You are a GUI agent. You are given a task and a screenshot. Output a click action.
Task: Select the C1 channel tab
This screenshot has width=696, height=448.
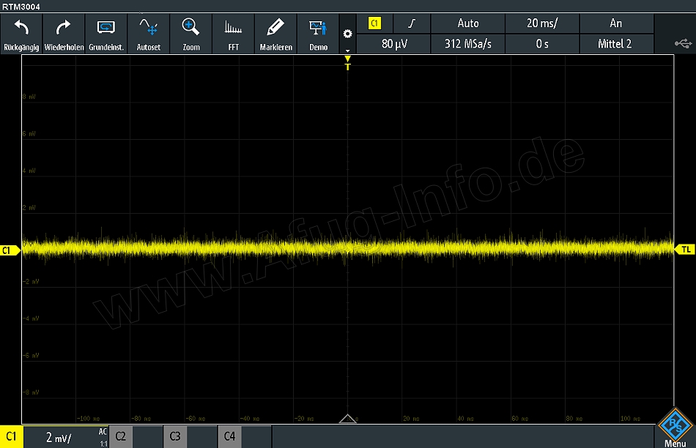coord(11,436)
